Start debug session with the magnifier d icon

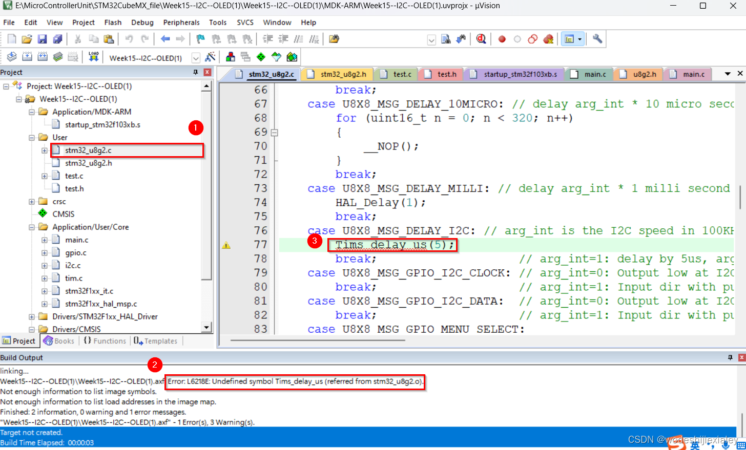point(481,39)
